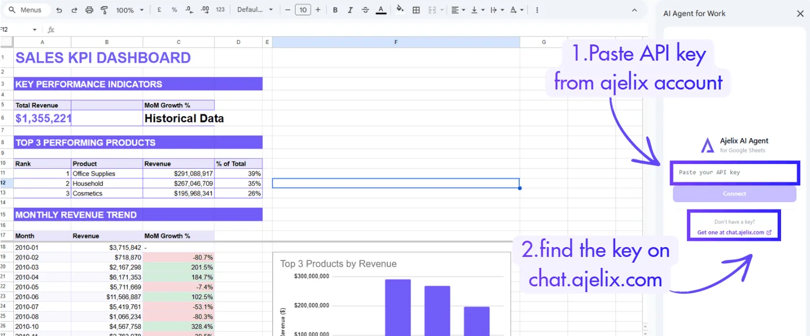
Task: Click the $1,355,221 total revenue cell
Action: point(43,118)
